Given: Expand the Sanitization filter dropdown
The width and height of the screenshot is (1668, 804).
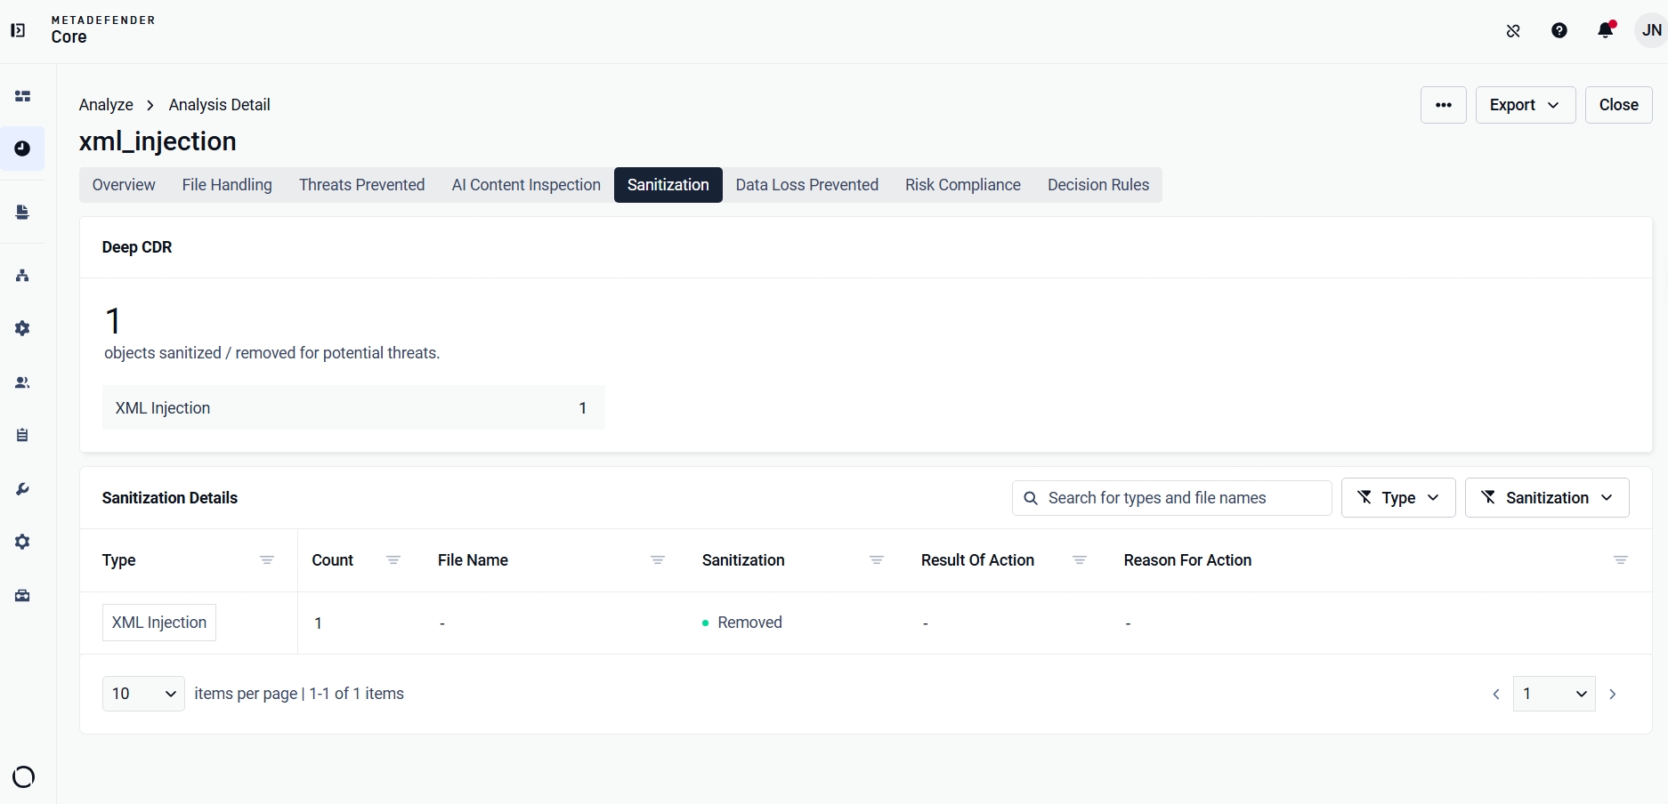Looking at the screenshot, I should pos(1547,498).
